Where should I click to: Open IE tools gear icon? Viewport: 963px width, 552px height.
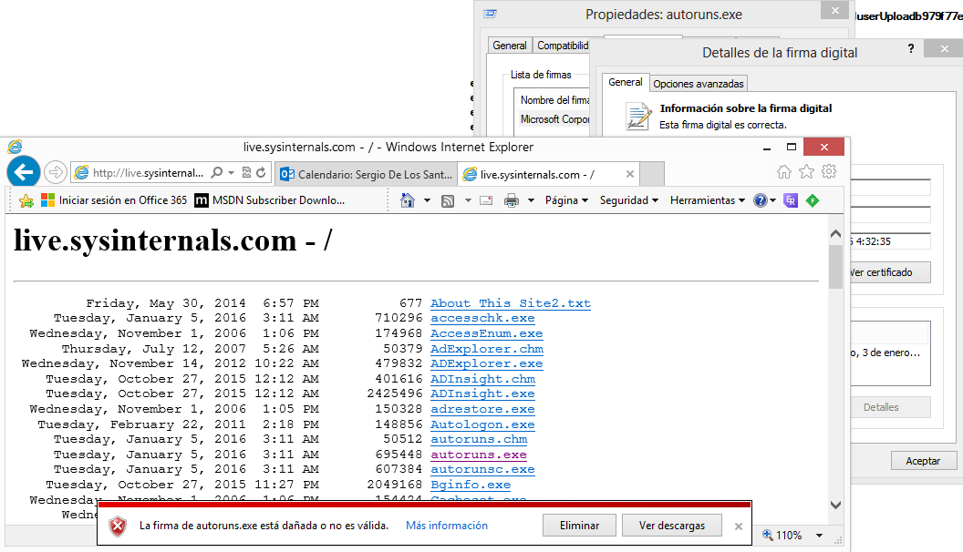click(829, 172)
